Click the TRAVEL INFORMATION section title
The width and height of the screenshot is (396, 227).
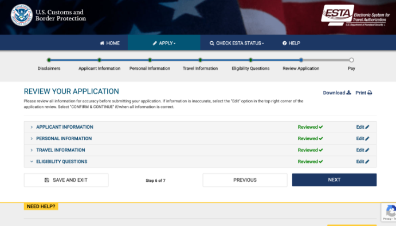[x=61, y=150]
